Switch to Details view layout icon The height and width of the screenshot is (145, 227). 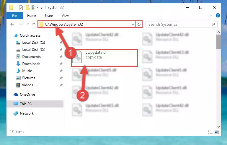tap(210, 132)
